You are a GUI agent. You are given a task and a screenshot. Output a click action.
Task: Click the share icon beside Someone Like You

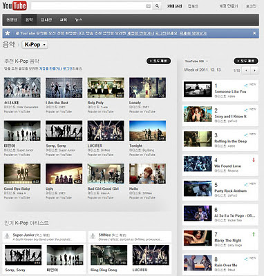coord(246,86)
